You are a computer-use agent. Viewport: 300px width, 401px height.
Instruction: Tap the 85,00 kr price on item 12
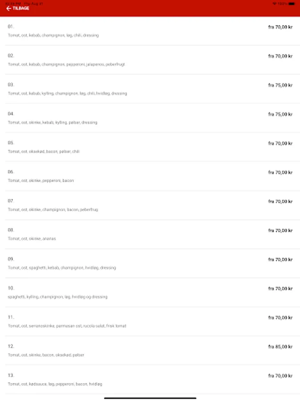tap(280, 346)
